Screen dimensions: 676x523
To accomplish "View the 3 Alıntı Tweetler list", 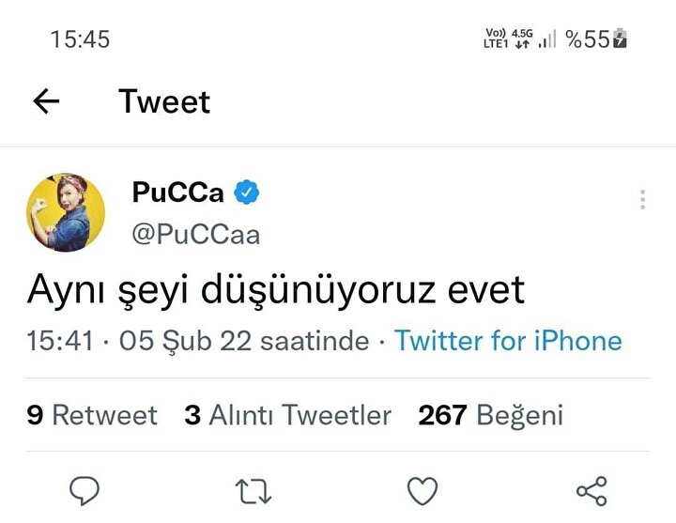I will (x=287, y=415).
